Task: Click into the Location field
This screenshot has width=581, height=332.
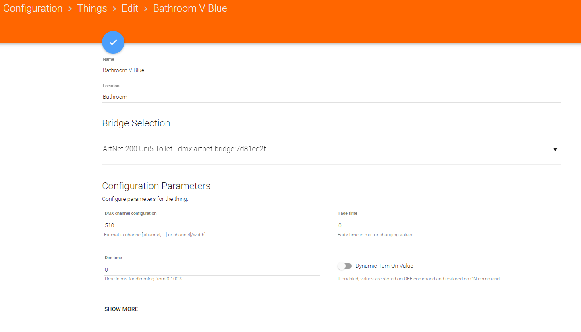Action: point(331,97)
